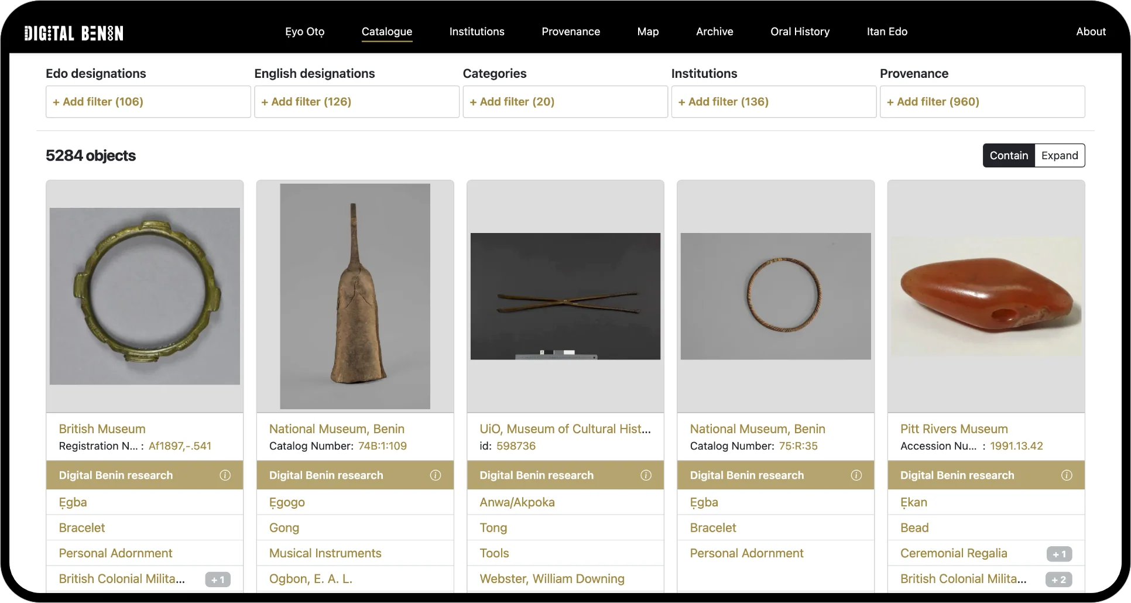The image size is (1131, 603).
Task: Expand +1 badge beside Ceremonial Regalia
Action: (x=1059, y=554)
